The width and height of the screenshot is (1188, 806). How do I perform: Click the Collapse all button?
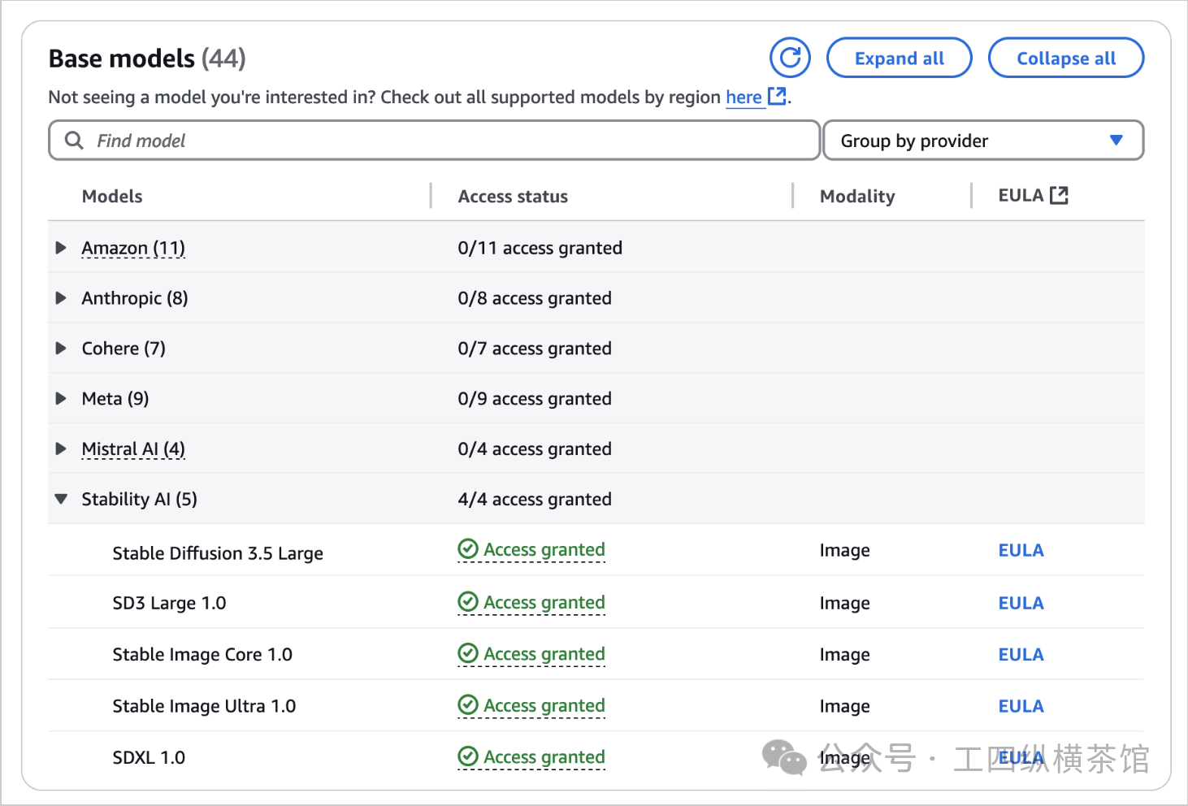(x=1065, y=58)
